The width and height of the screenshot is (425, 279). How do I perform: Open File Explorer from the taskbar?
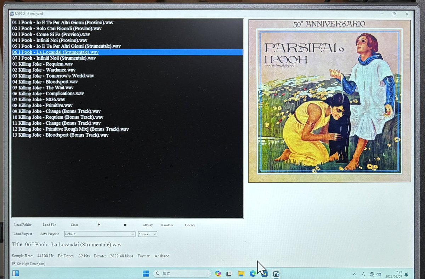[x=241, y=274]
